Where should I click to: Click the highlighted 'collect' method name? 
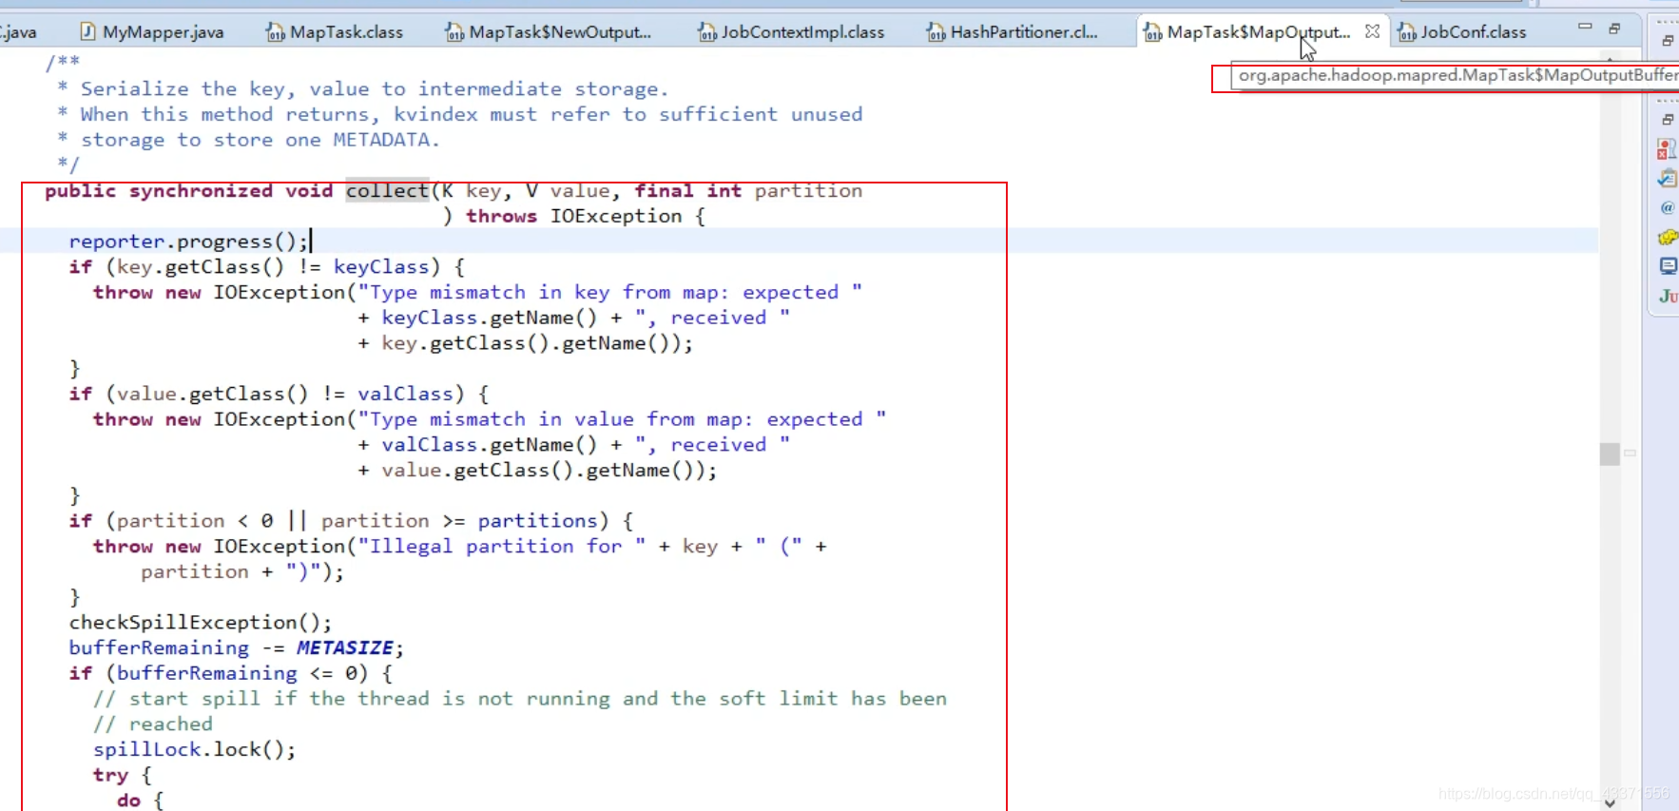[387, 191]
